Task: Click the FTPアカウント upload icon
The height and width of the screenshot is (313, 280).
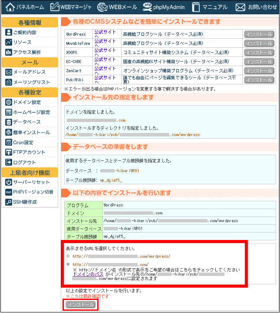Action: pos(9,152)
